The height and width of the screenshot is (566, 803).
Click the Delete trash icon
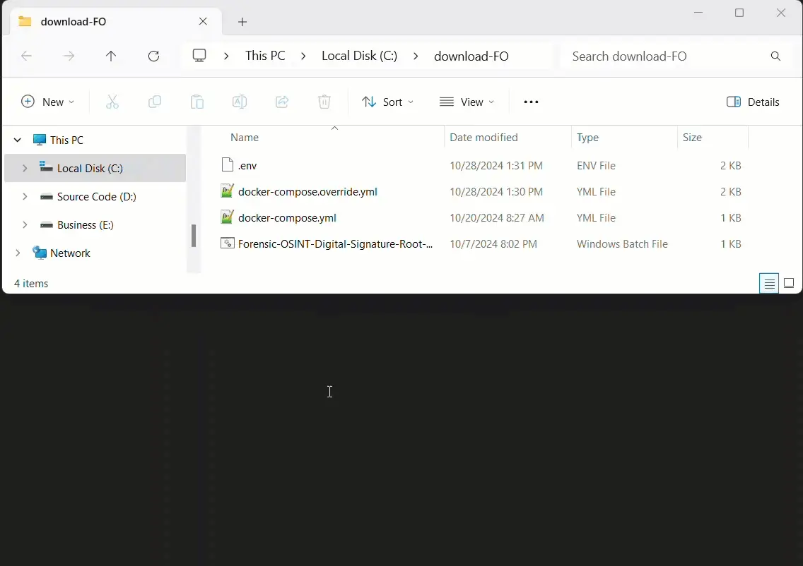click(324, 102)
